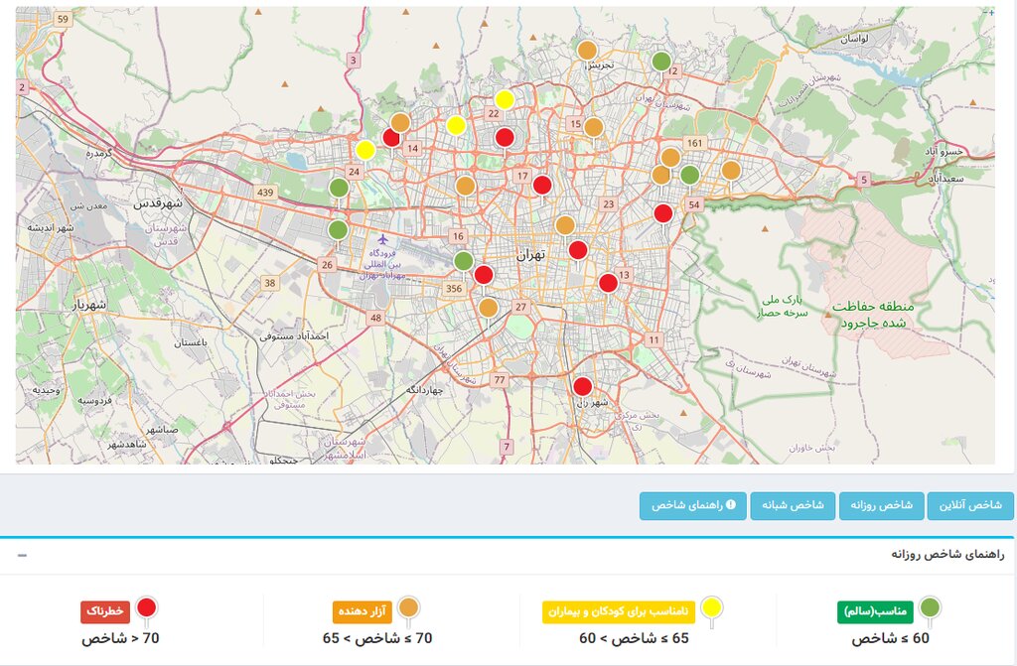1017x666 pixels.
Task: Click the green marker near road 26
Action: click(x=338, y=230)
